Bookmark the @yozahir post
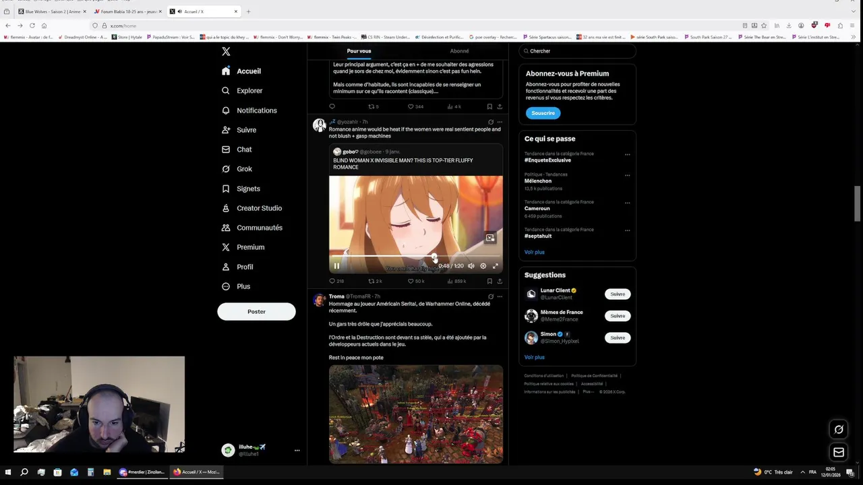This screenshot has width=863, height=485. point(489,281)
